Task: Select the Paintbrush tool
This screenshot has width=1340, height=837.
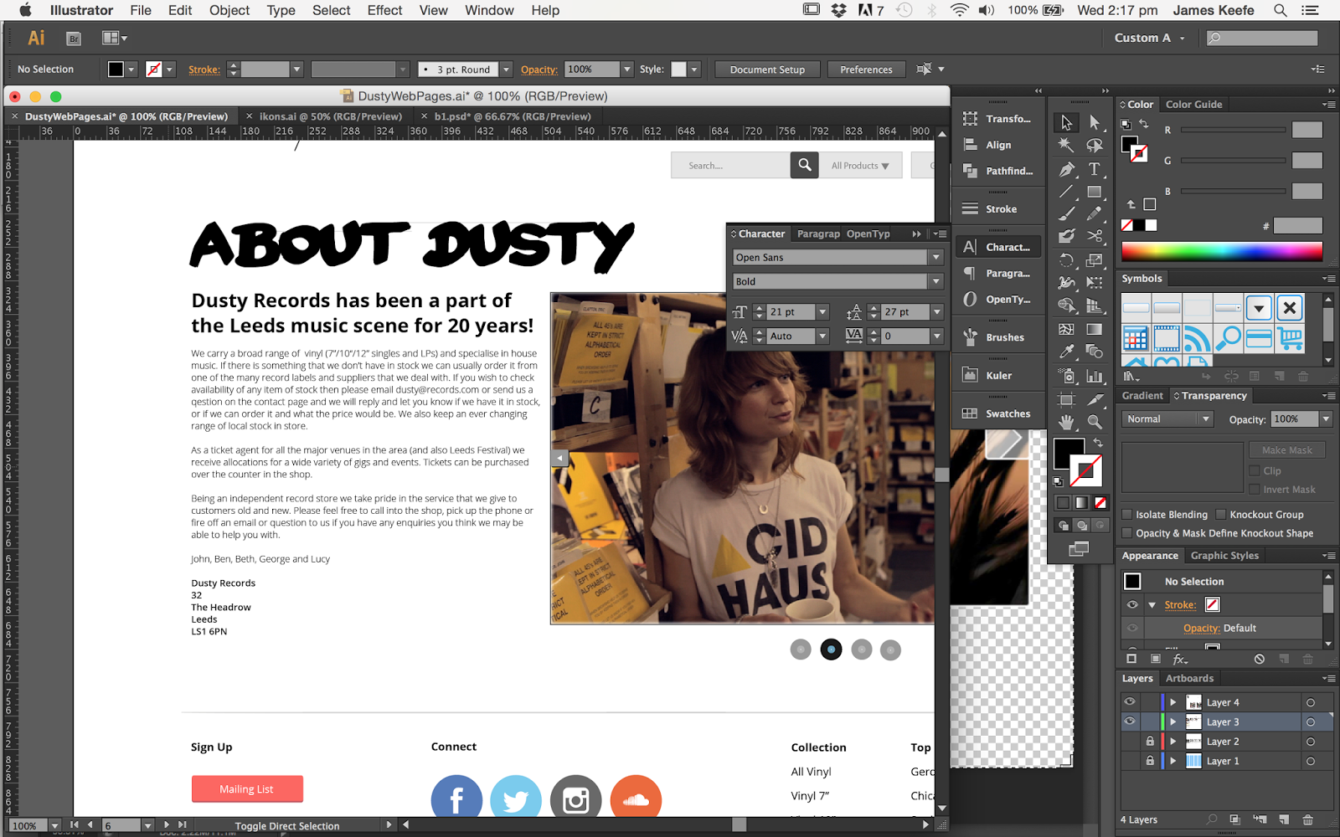Action: pos(1066,213)
